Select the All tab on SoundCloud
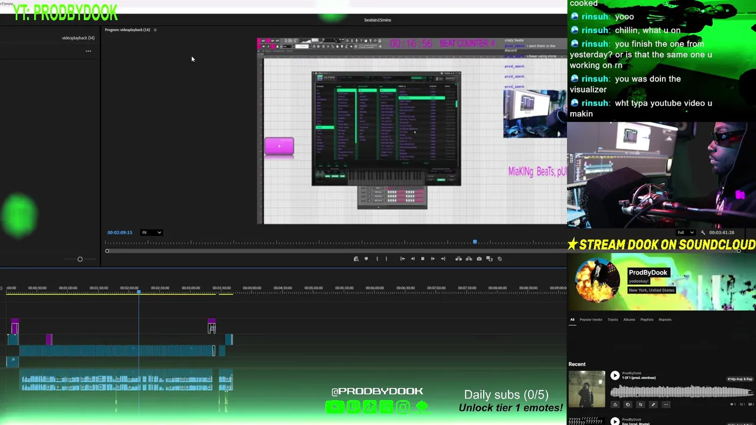This screenshot has width=756, height=425. [572, 319]
